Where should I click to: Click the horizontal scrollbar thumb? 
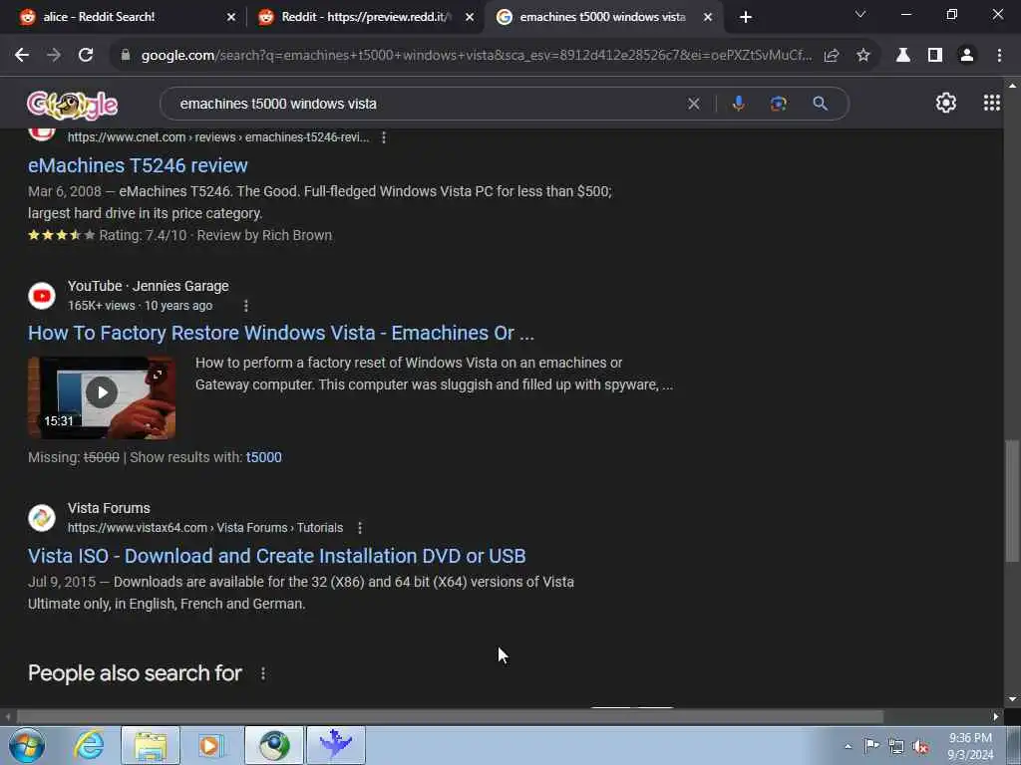(x=450, y=716)
